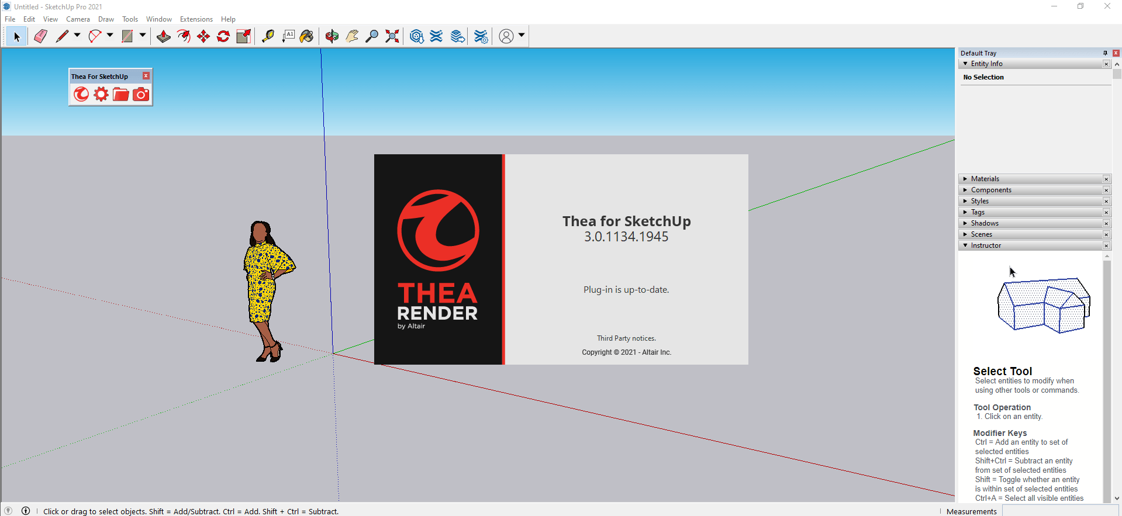Open the Arc tool dropdown arrow
The image size is (1122, 516).
click(x=109, y=36)
